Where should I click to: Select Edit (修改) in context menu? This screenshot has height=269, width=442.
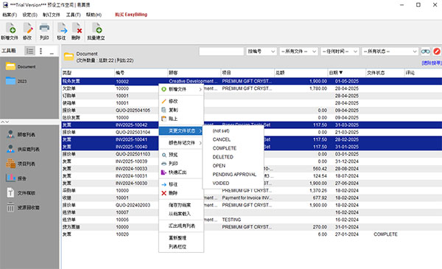point(181,101)
